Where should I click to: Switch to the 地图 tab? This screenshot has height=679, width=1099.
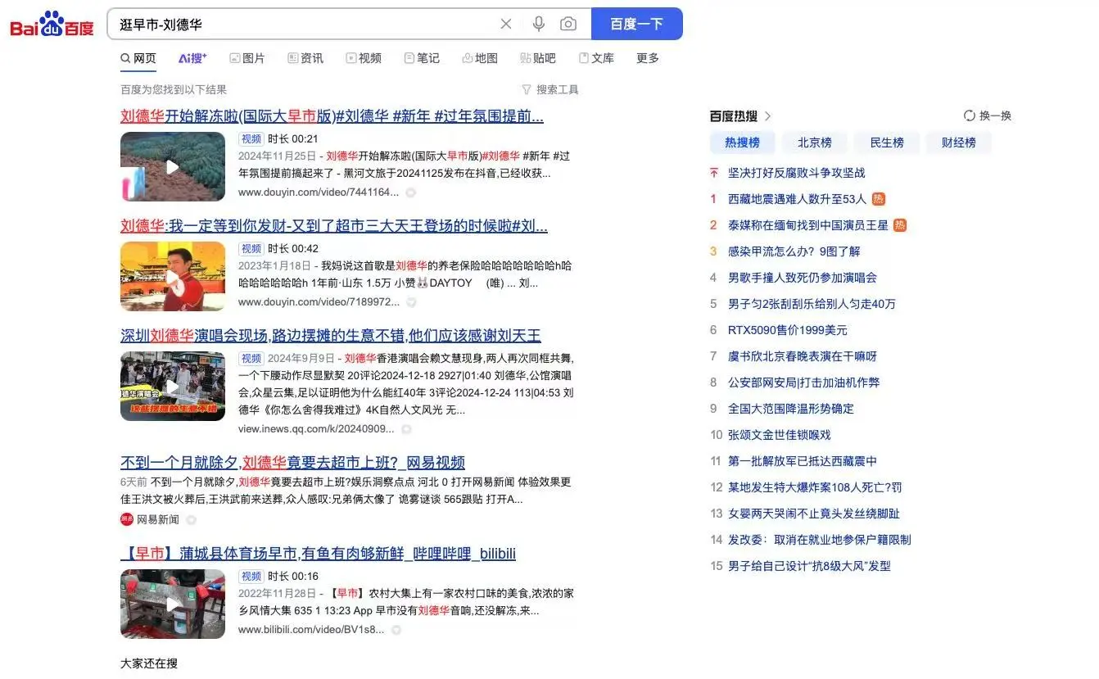point(480,58)
